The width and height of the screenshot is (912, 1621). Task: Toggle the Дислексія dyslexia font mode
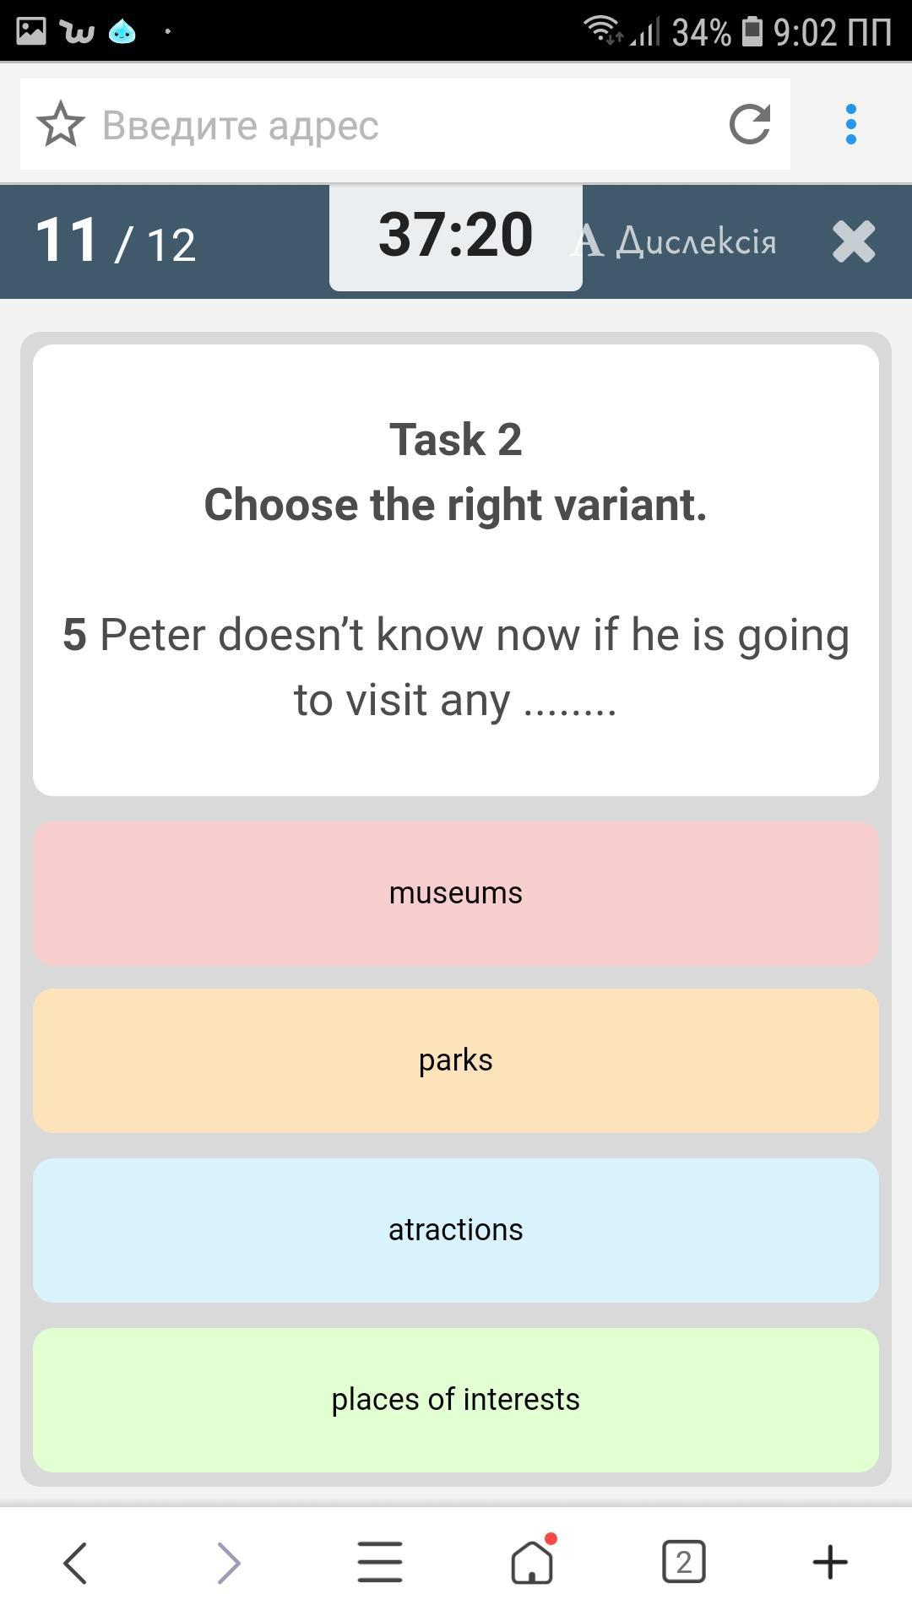coord(674,242)
